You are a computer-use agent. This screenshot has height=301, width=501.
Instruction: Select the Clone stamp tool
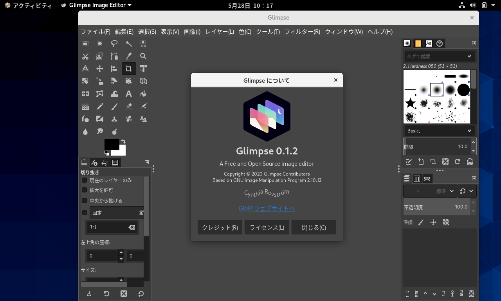pos(114,119)
